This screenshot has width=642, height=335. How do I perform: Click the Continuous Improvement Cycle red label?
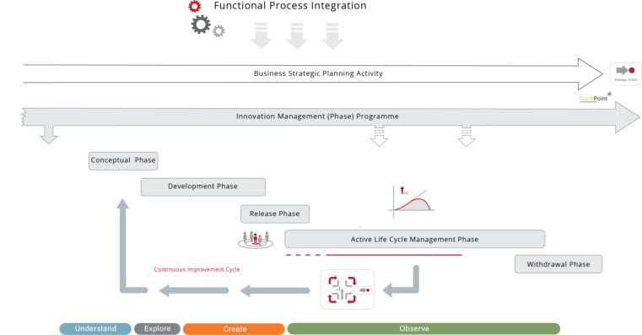(x=197, y=269)
